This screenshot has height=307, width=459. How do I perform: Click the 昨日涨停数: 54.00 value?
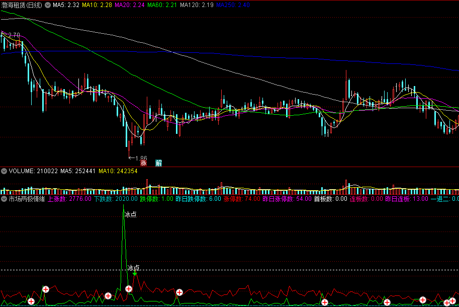pyautogui.click(x=287, y=199)
